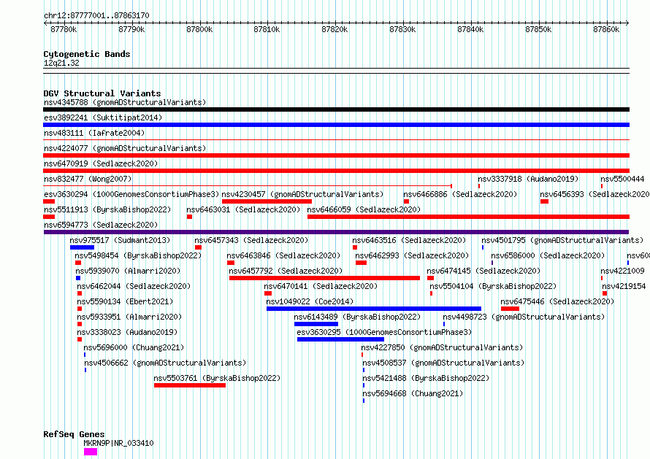The width and height of the screenshot is (650, 459).
Task: Open nsv4221009 variant label
Action: tap(623, 271)
